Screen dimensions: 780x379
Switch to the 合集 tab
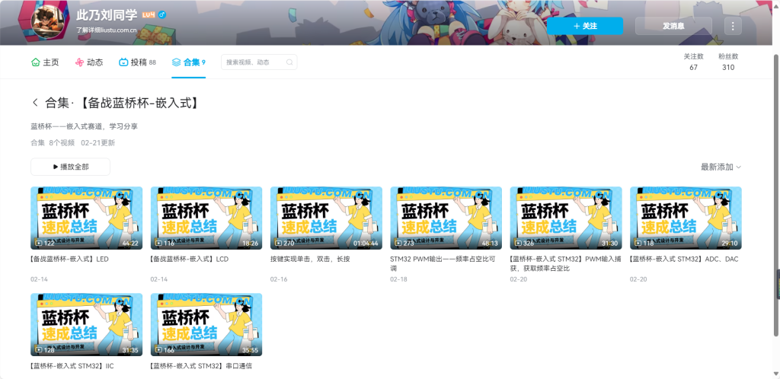point(188,62)
